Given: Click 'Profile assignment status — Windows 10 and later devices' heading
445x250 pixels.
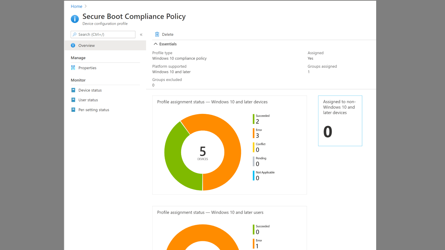Looking at the screenshot, I should point(212,102).
